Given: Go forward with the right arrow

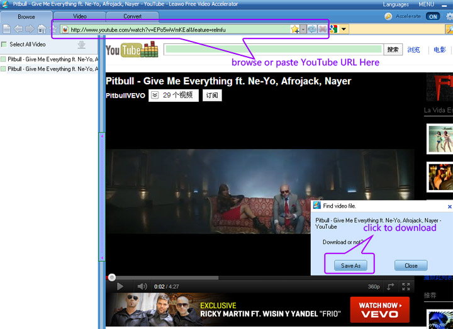Looking at the screenshot, I should pyautogui.click(x=30, y=29).
